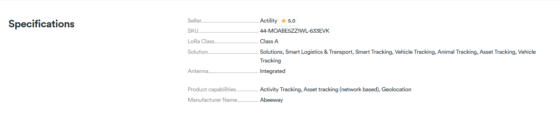Click the Specifications heading
Screen dimensions: 560x118
[42, 24]
